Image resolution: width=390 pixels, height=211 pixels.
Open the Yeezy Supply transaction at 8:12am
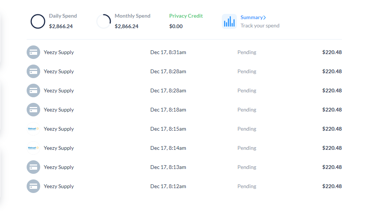click(x=184, y=186)
